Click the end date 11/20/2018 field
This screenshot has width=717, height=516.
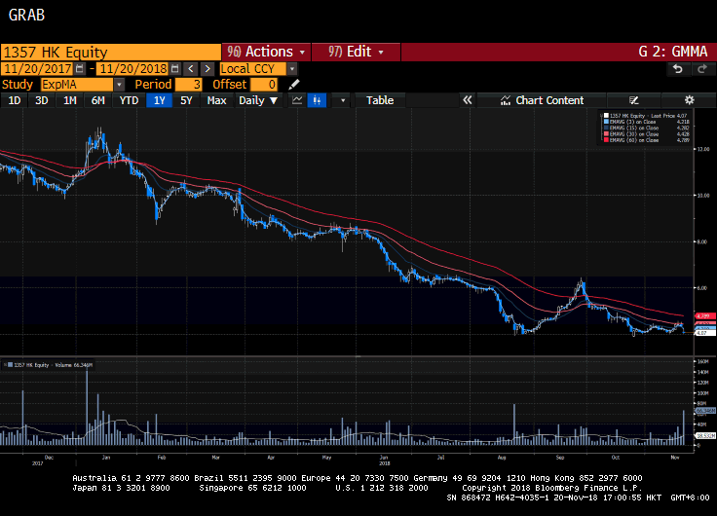click(x=133, y=69)
